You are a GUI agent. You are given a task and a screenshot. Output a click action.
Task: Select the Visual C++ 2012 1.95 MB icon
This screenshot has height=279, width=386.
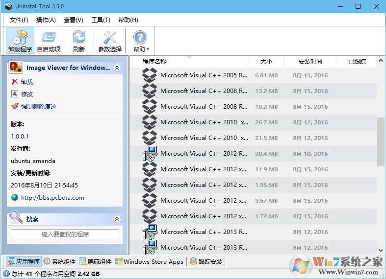150,185
